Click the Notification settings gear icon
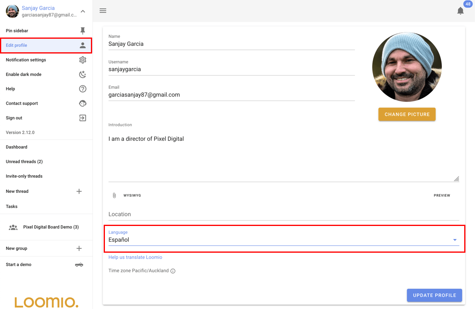 (83, 60)
